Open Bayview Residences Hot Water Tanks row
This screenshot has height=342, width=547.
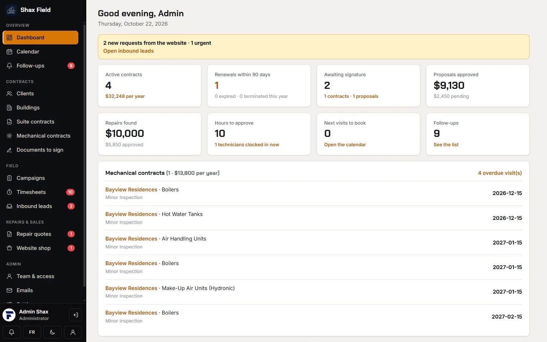click(x=314, y=218)
